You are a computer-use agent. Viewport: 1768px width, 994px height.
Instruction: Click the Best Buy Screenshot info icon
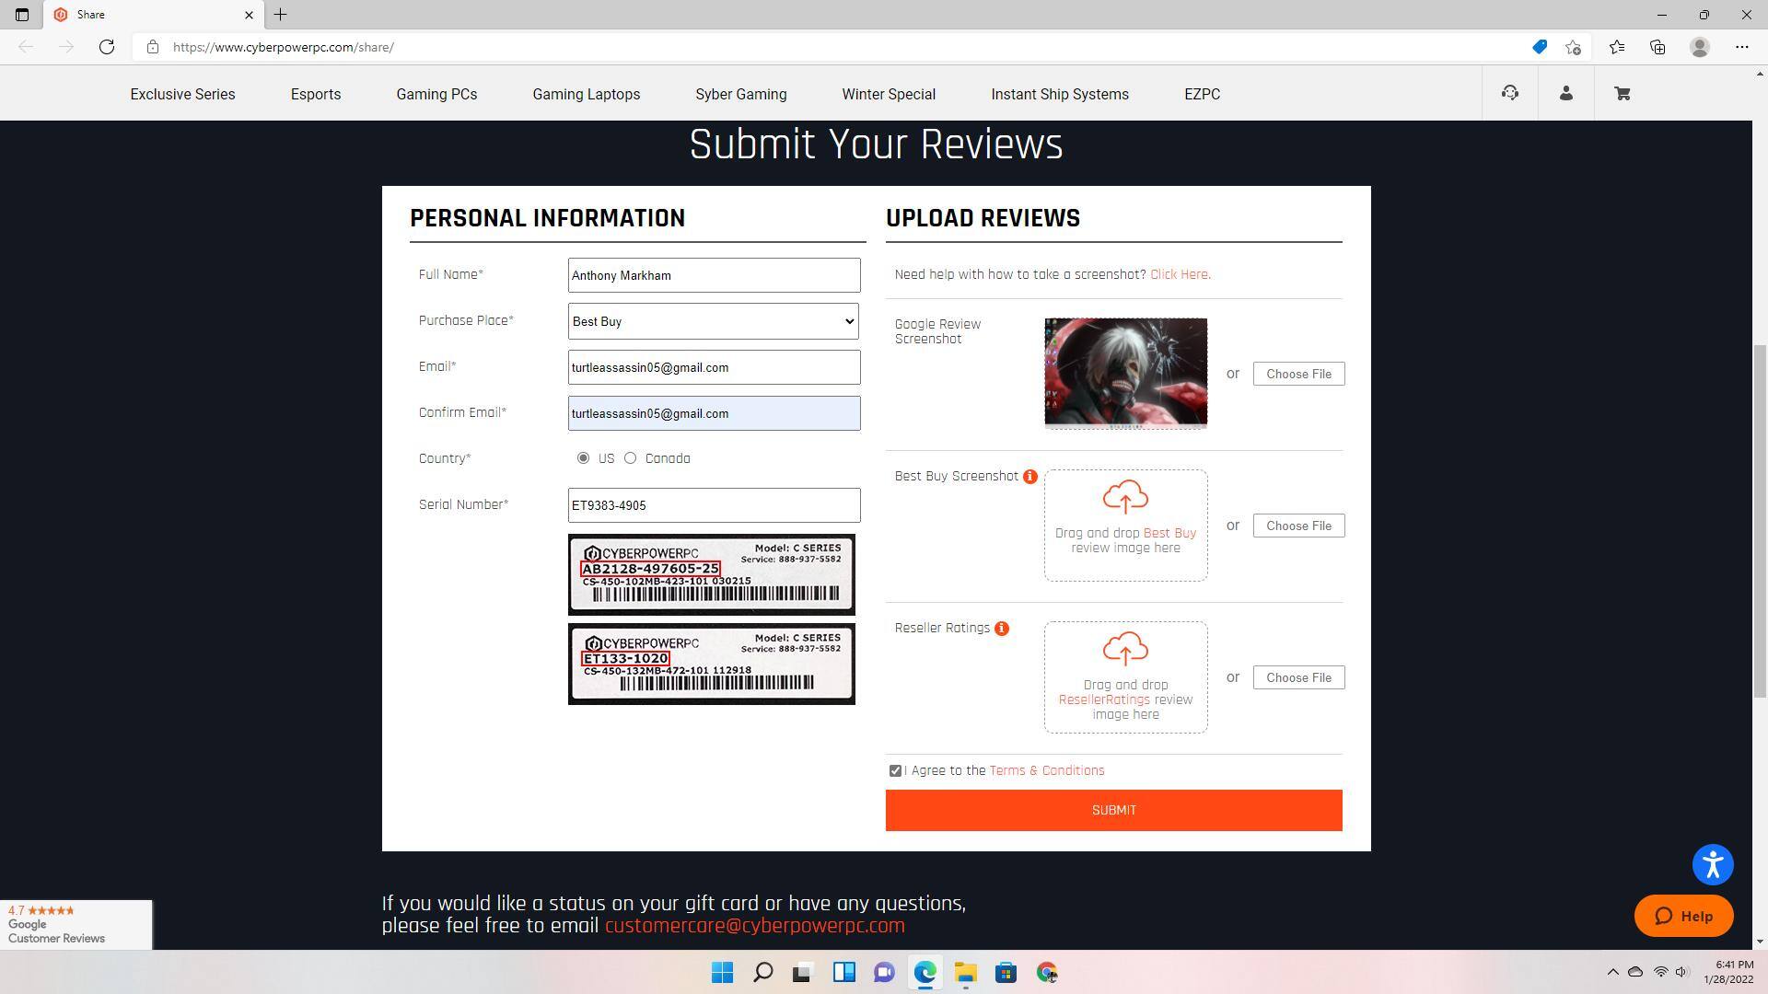1029,477
